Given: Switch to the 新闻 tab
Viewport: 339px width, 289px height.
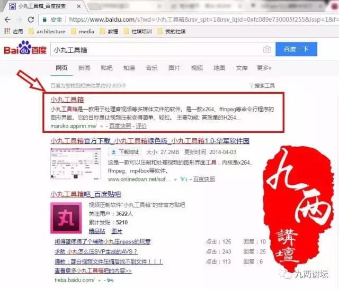Looking at the screenshot, I should point(84,68).
